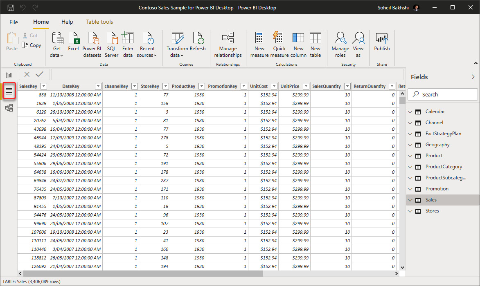Image resolution: width=480 pixels, height=286 pixels.
Task: Select the Home ribbon tab
Action: tap(41, 22)
